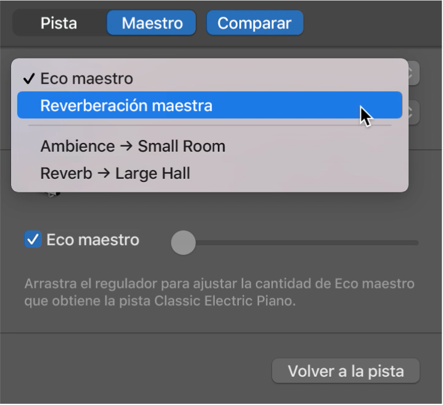Click the checkmark beside Eco maestro

[x=29, y=79]
